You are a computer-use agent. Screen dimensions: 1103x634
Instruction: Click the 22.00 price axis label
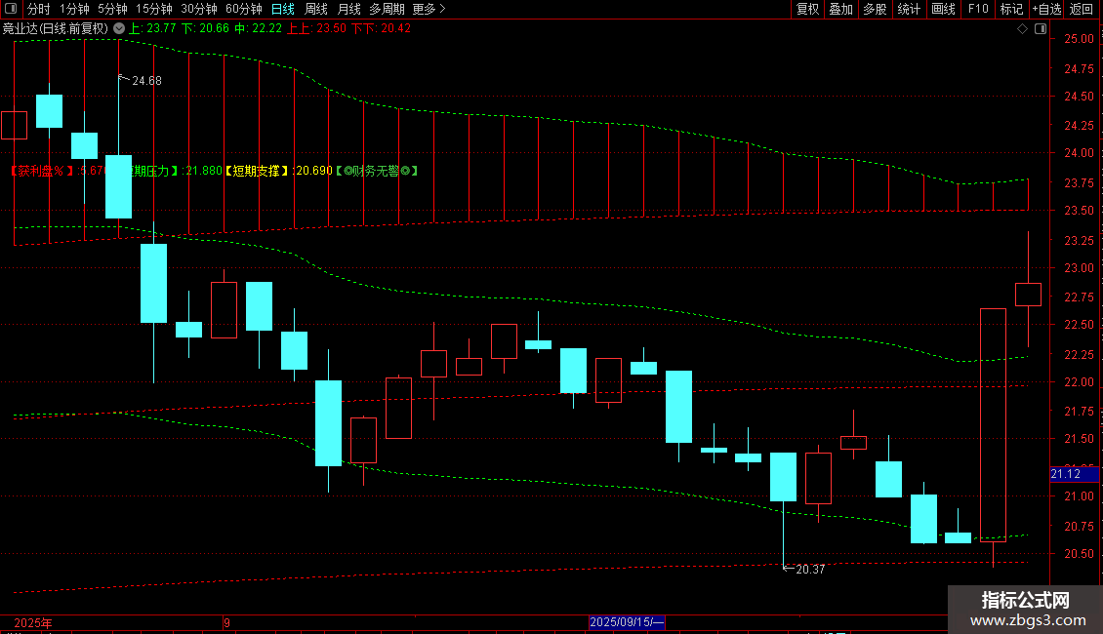click(x=1079, y=382)
